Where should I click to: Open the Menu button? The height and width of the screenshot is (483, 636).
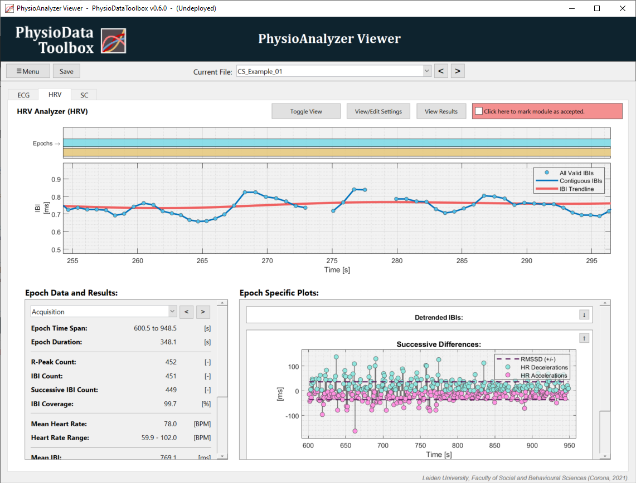[x=28, y=71]
